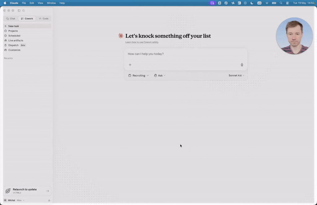This screenshot has width=317, height=205.
Task: Open the Edit menu
Action: pos(32,3)
